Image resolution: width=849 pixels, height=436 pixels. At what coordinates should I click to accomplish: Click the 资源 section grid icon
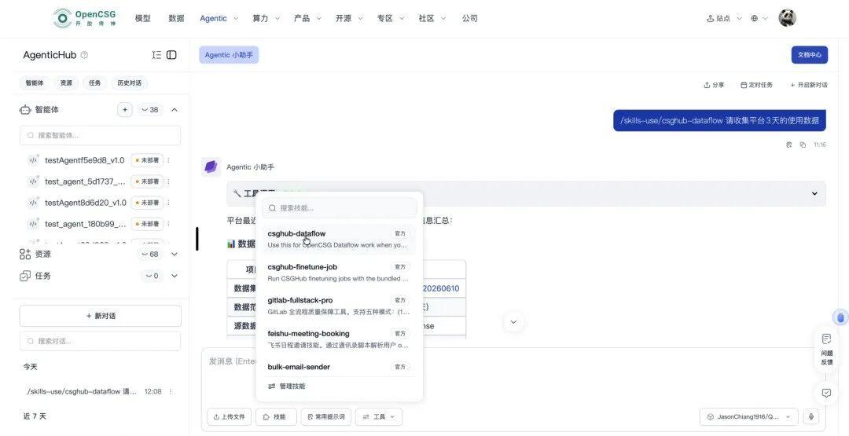point(25,255)
